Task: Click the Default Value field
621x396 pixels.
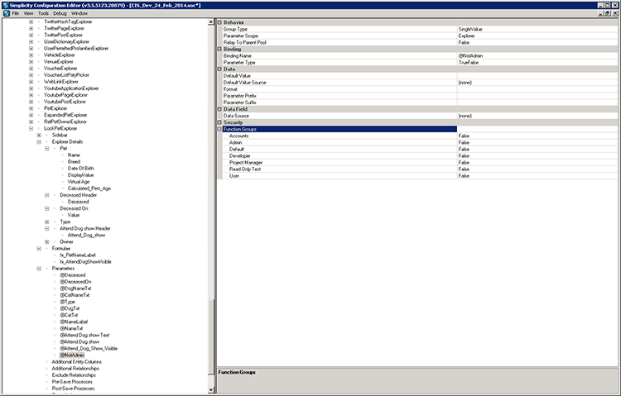Action: 537,76
